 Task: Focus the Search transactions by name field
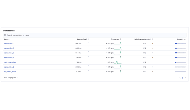[95, 35]
